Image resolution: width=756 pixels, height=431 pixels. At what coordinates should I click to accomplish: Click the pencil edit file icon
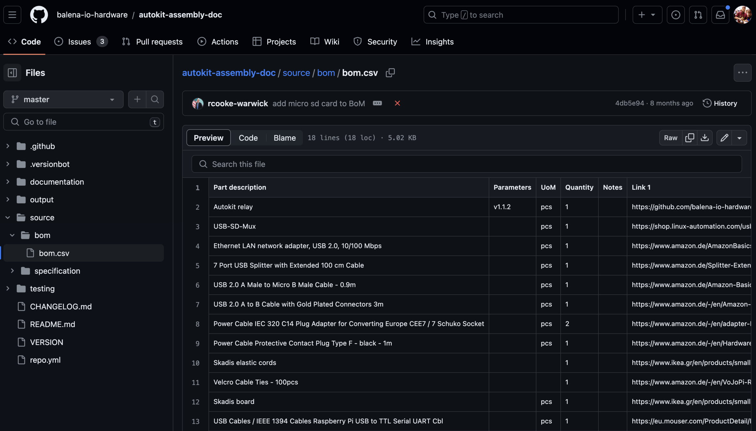(x=724, y=138)
